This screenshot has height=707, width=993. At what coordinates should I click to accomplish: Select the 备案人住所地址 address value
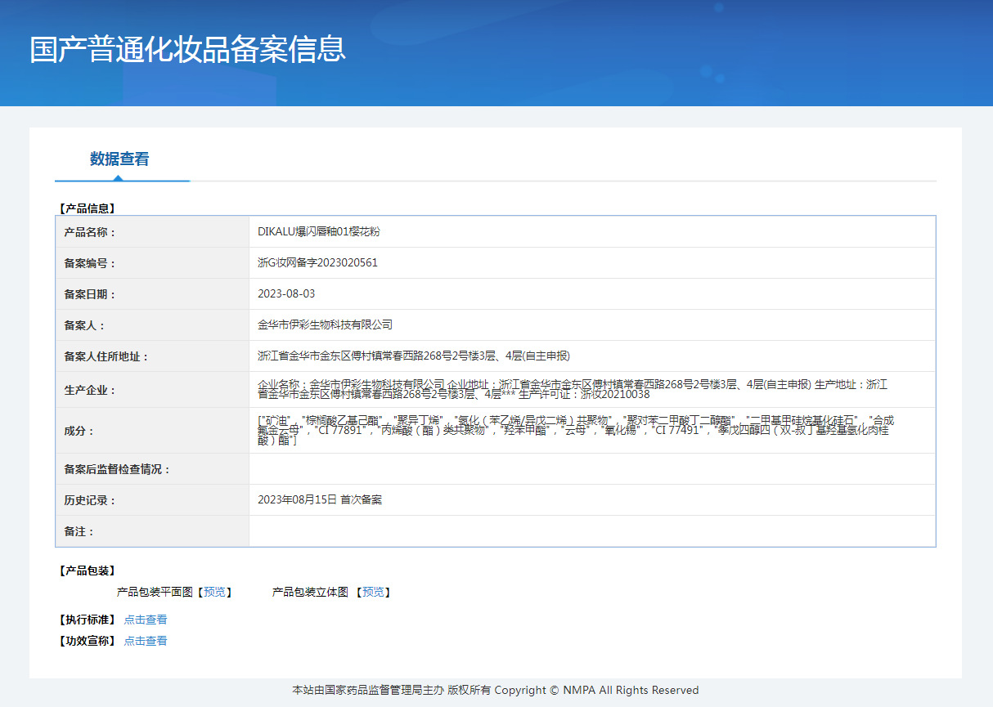tap(414, 356)
